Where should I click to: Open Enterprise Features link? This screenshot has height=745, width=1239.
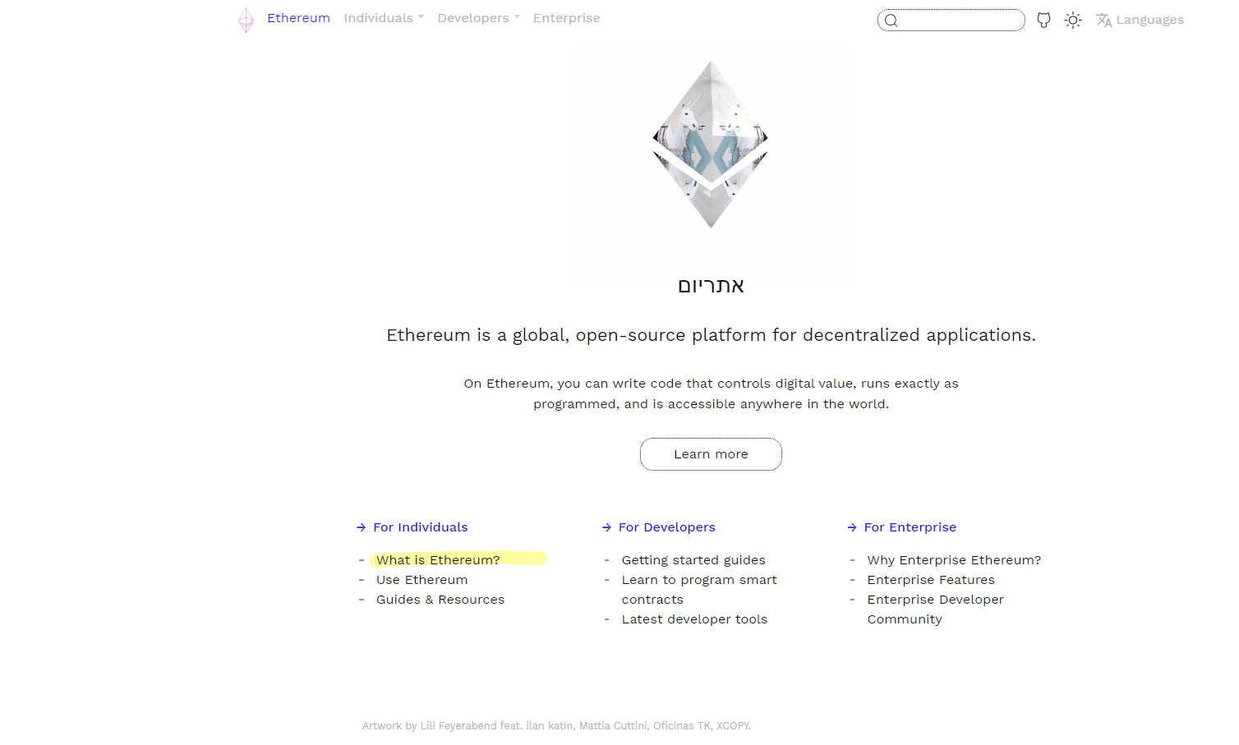931,580
